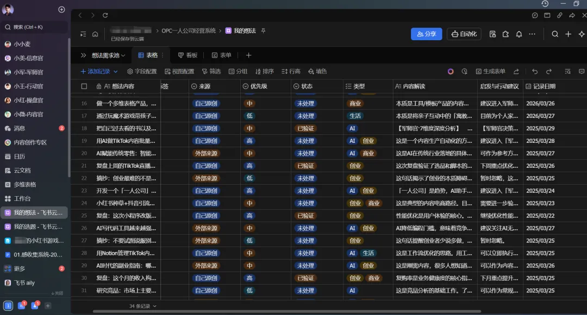Viewport: 587px width, 315px height.
Task: Open 字段配置 in toolbar
Action: tap(142, 72)
